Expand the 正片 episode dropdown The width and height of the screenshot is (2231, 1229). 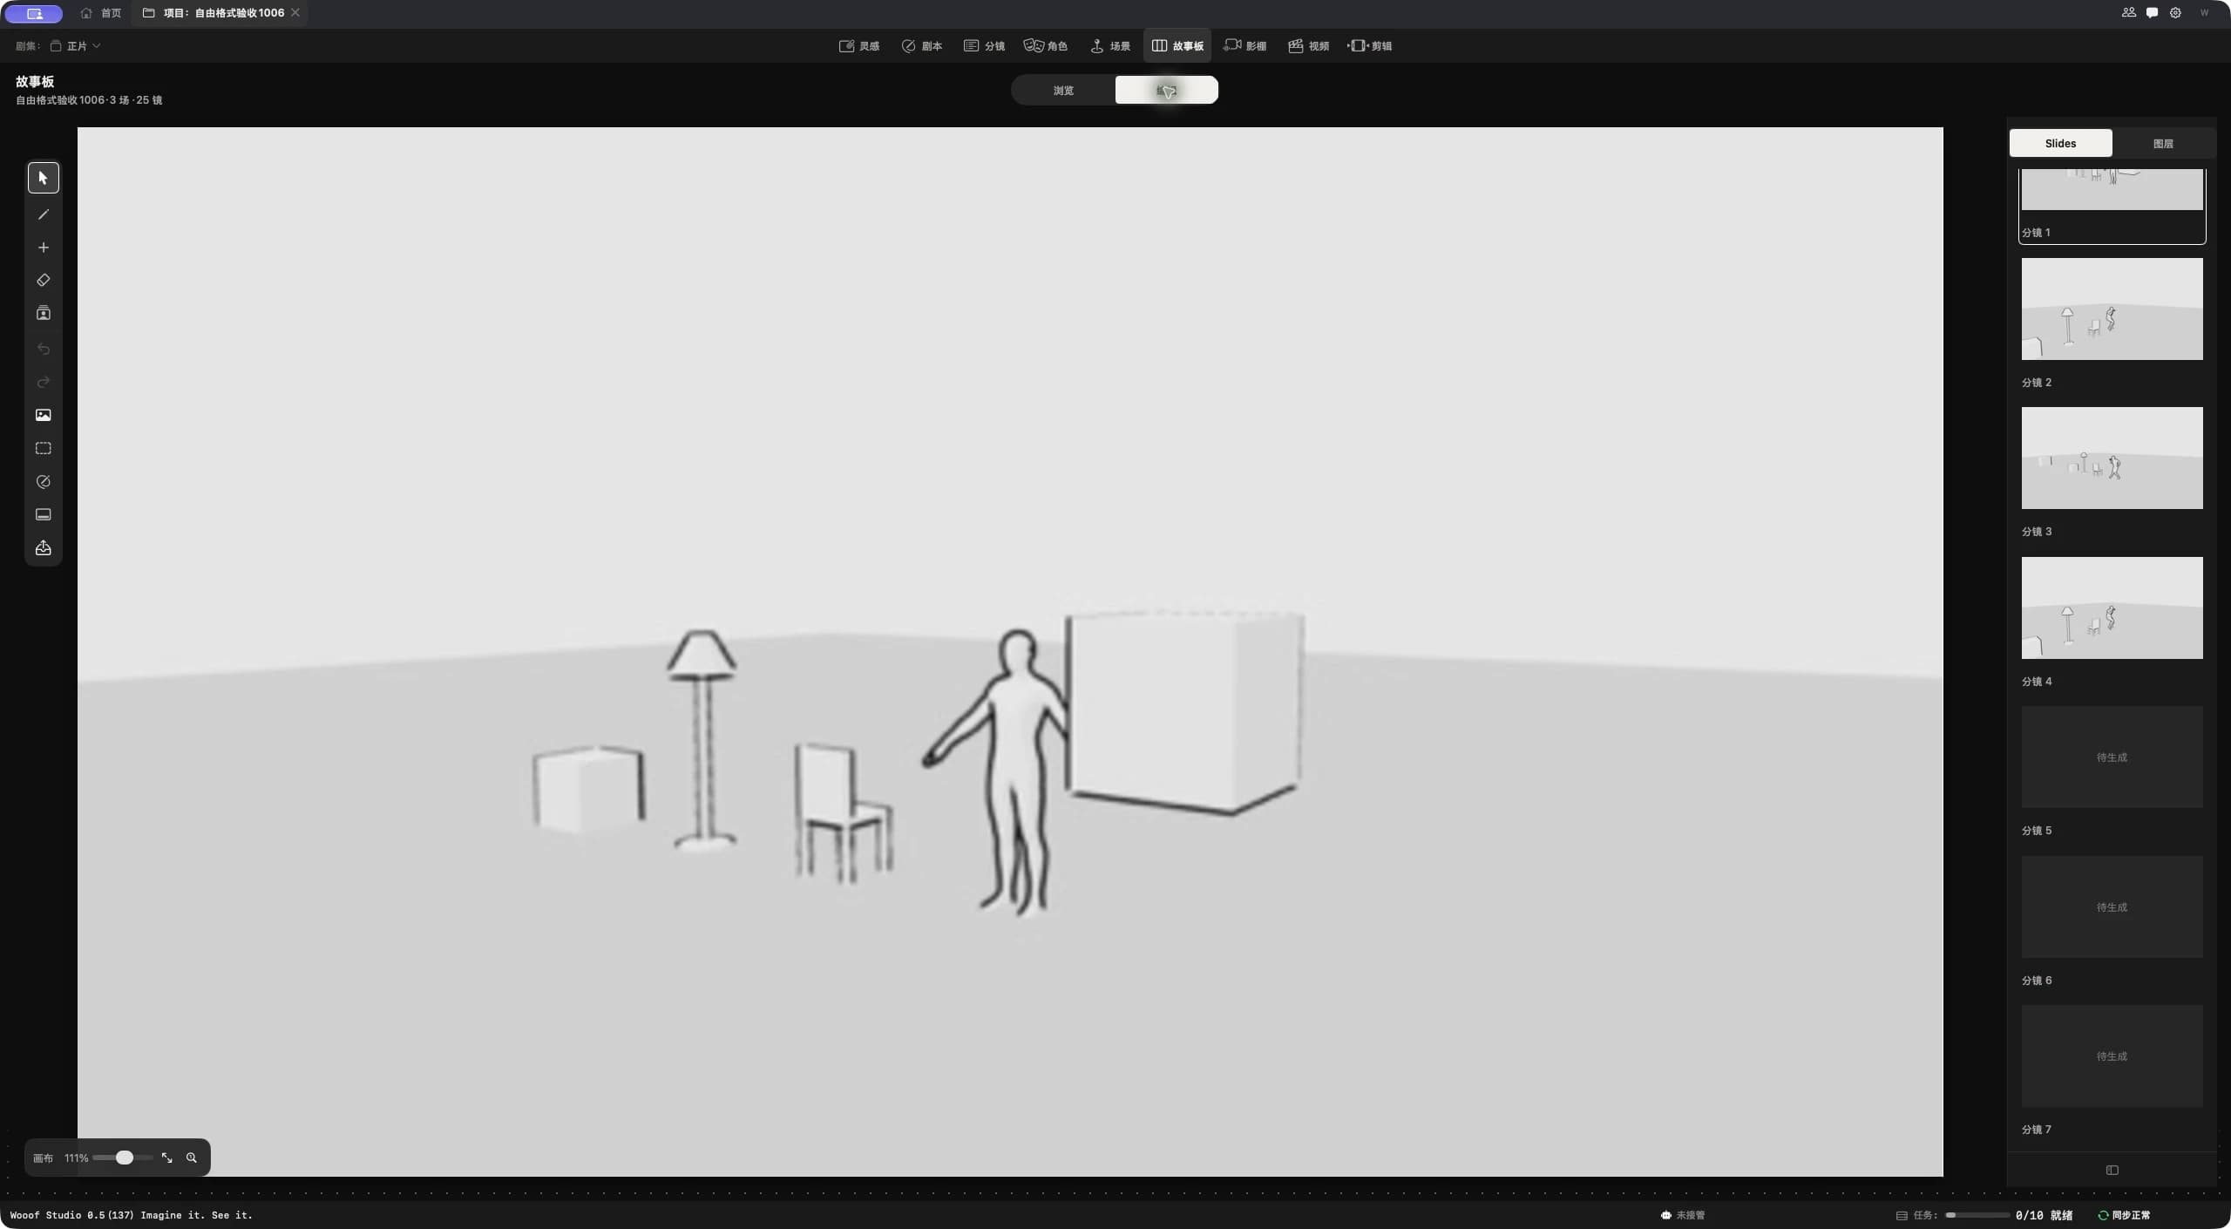coord(76,46)
